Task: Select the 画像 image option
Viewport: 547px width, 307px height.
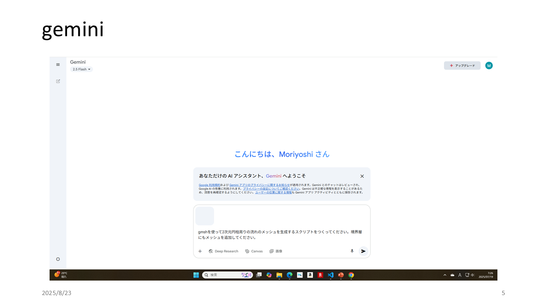Action: pos(276,251)
